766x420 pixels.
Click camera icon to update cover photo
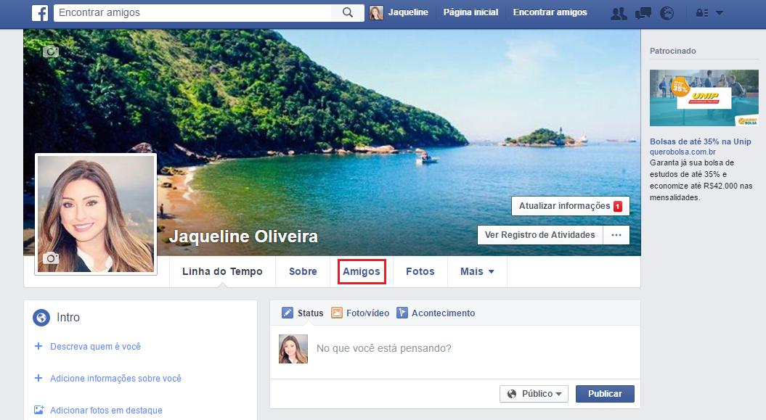(x=50, y=52)
